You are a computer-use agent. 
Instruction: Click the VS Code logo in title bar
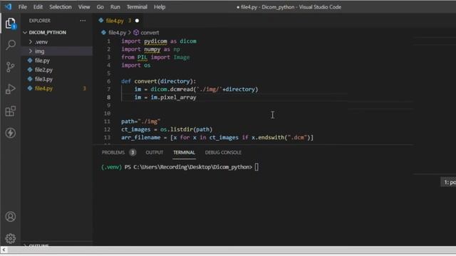click(x=8, y=6)
